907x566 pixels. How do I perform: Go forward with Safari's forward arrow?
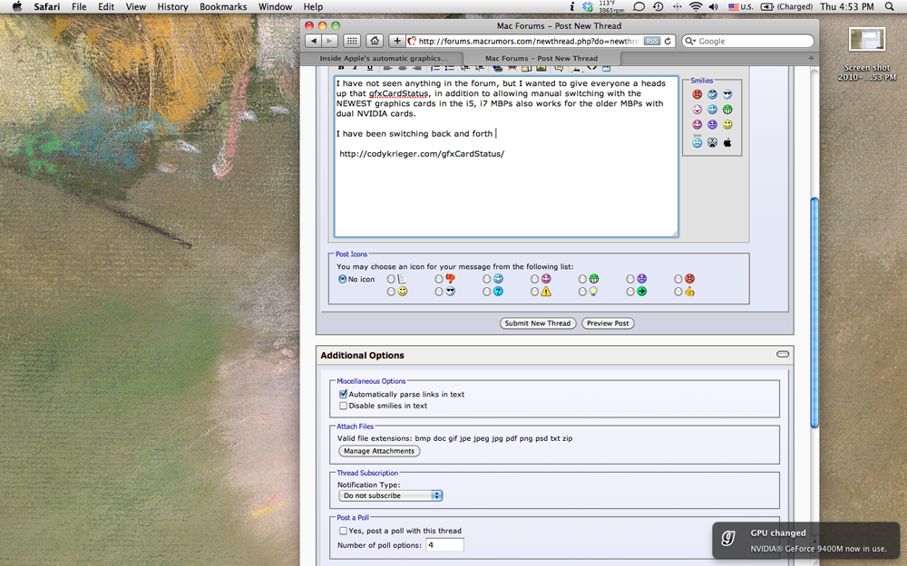(330, 41)
